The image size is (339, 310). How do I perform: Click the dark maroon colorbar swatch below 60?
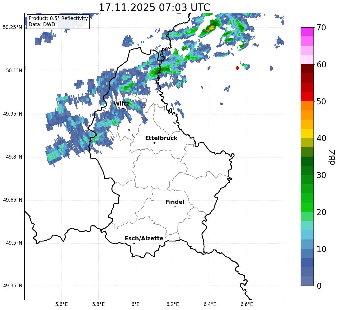(307, 69)
